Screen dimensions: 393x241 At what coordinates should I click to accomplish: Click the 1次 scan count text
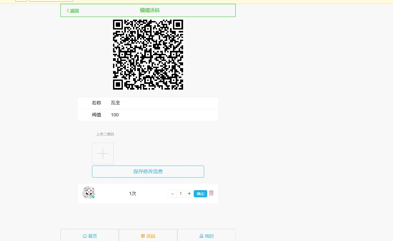(x=133, y=194)
